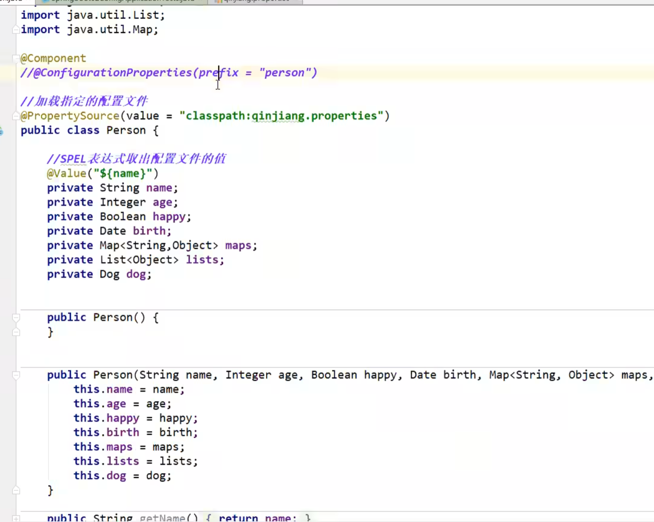
Task: Collapse the import statements fold region
Action: point(16,30)
